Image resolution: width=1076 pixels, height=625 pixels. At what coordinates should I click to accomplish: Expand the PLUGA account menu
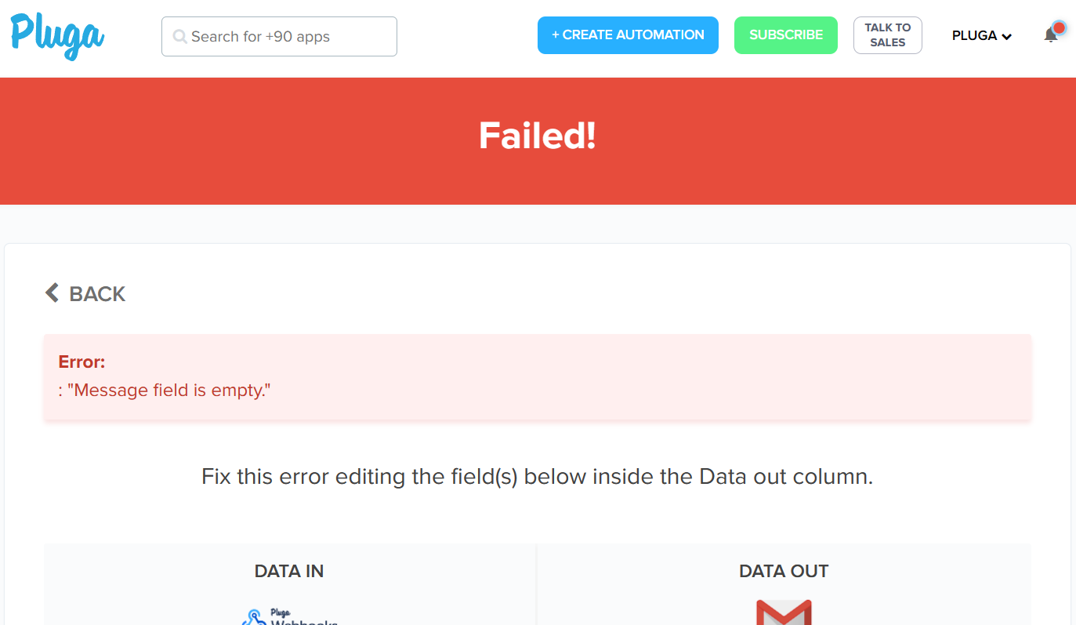981,35
